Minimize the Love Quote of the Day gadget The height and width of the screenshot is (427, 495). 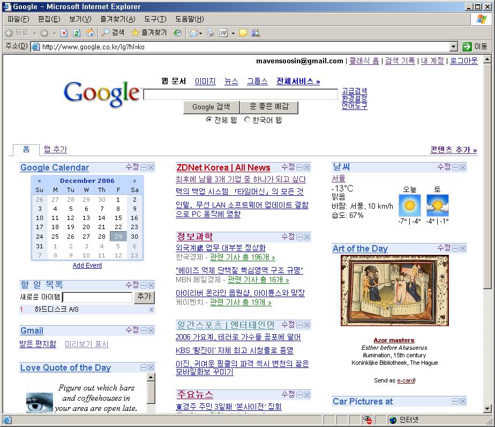pyautogui.click(x=144, y=367)
